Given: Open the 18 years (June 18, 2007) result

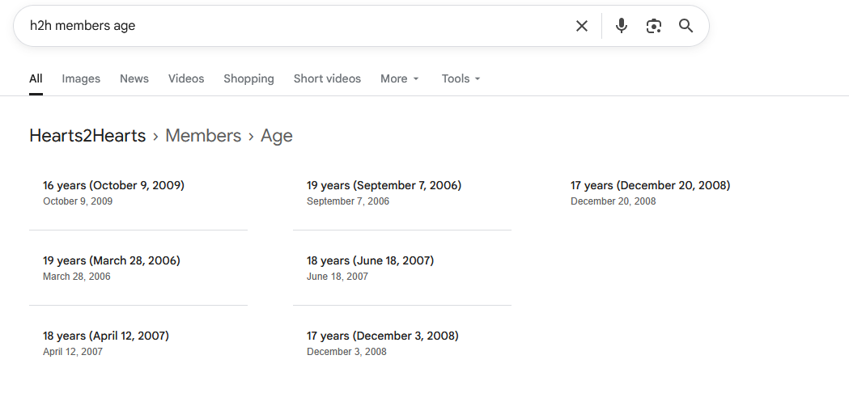Looking at the screenshot, I should pos(371,260).
